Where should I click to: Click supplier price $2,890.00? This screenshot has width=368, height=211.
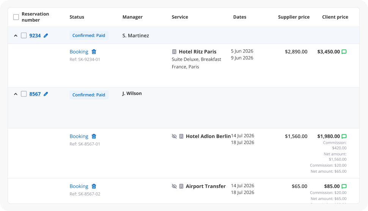[x=296, y=52]
